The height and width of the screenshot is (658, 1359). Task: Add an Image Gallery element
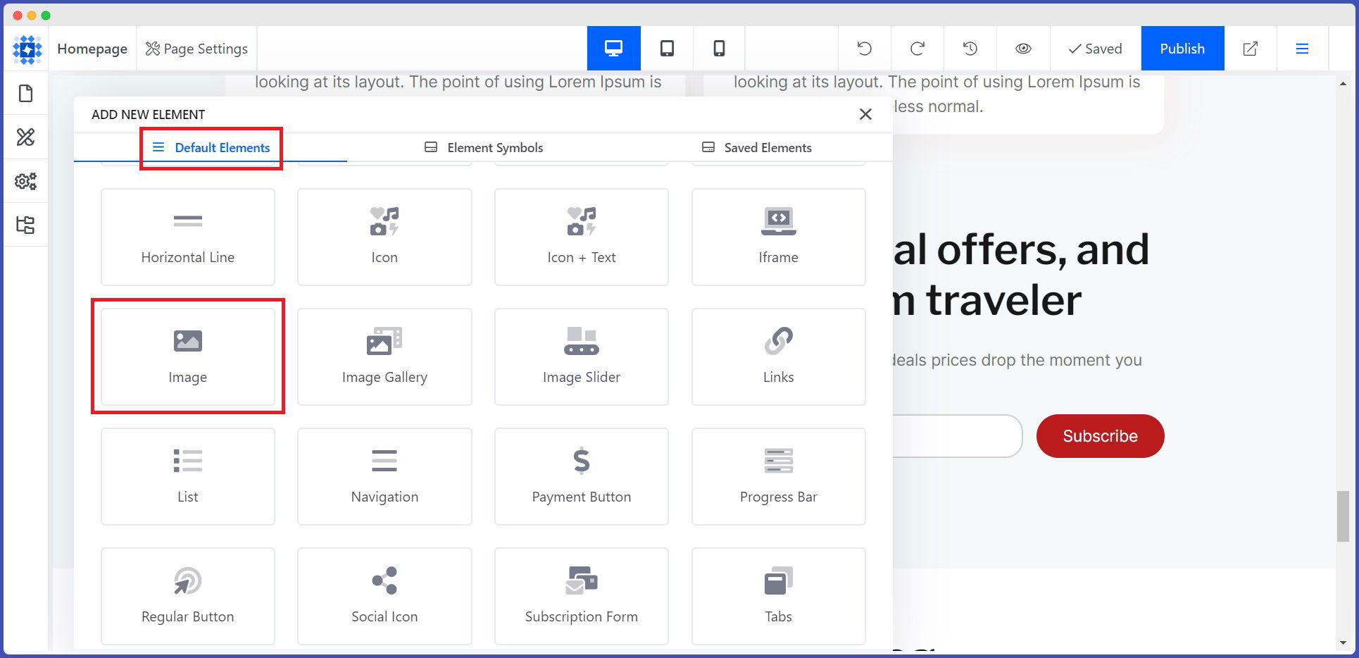(x=384, y=356)
